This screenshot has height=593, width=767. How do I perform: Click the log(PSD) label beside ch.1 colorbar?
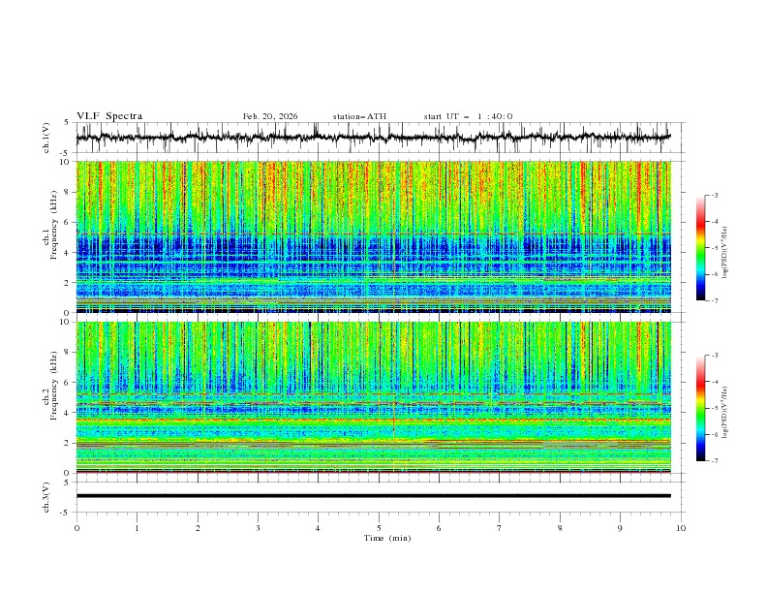[724, 253]
